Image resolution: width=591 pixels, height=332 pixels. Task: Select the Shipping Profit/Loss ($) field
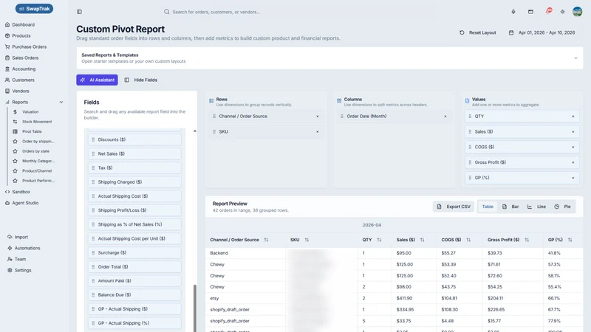(x=134, y=210)
